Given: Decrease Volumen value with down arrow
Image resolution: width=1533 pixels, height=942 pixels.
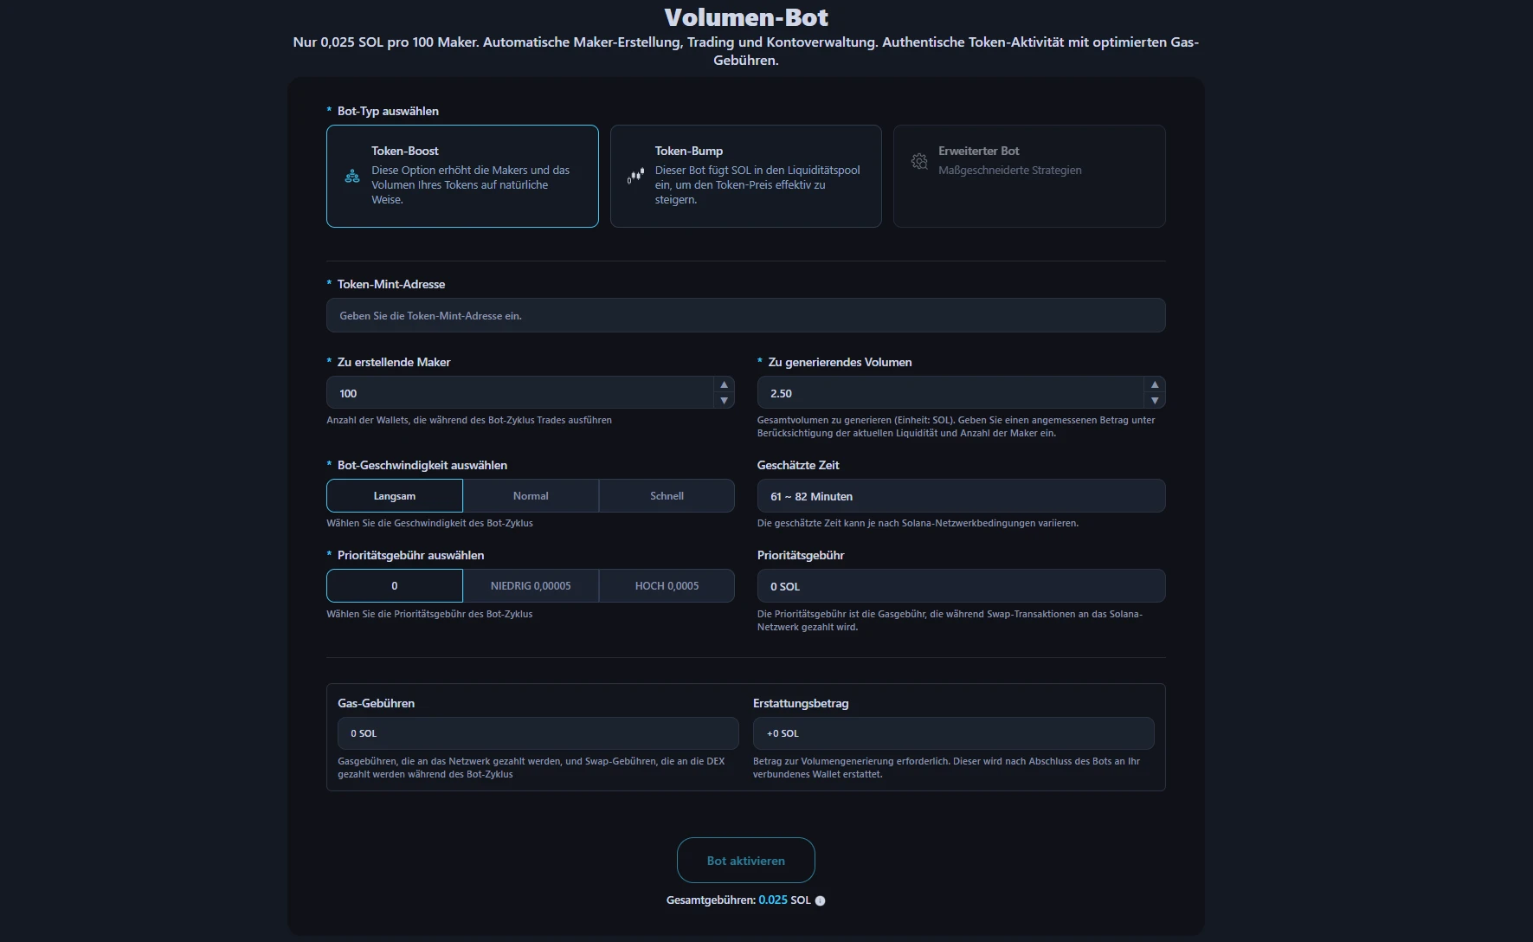Looking at the screenshot, I should pos(1154,401).
